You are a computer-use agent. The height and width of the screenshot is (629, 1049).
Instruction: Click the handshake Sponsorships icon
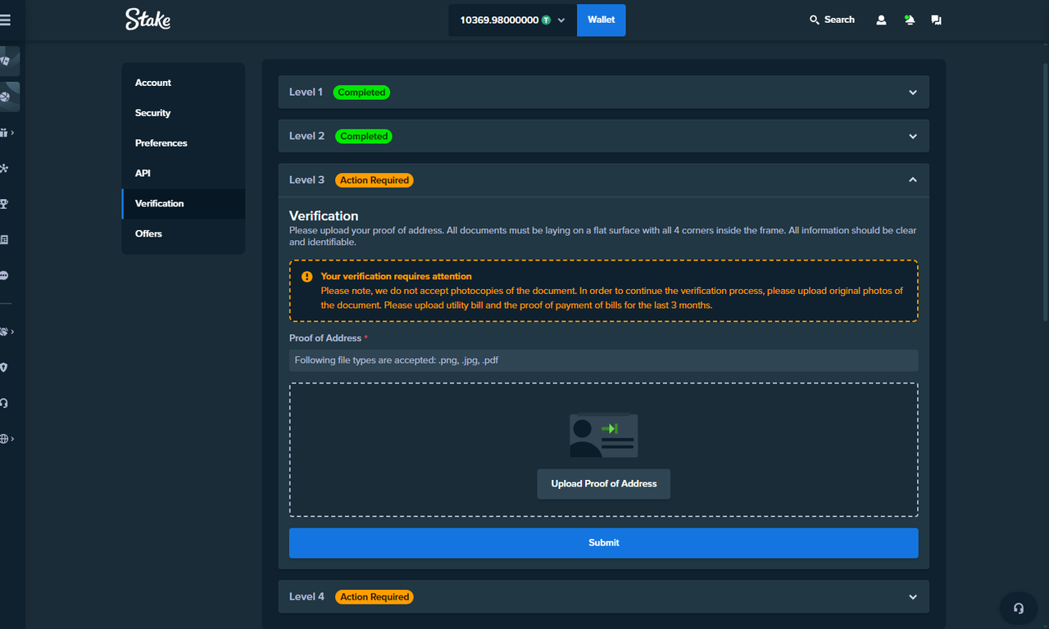coord(4,332)
